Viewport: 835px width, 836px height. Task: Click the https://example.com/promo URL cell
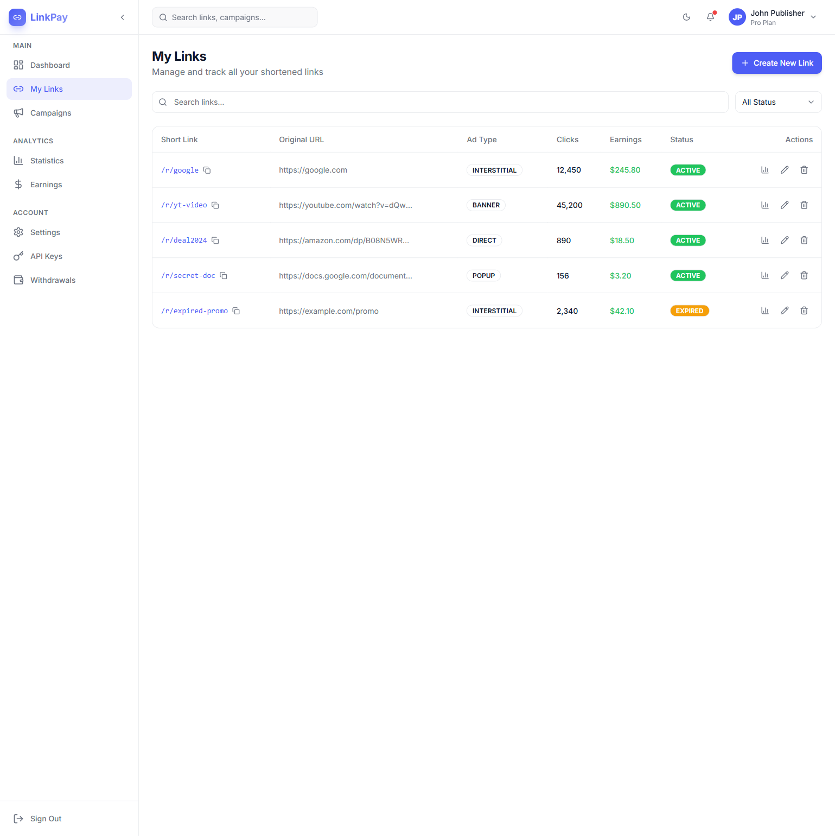click(329, 311)
